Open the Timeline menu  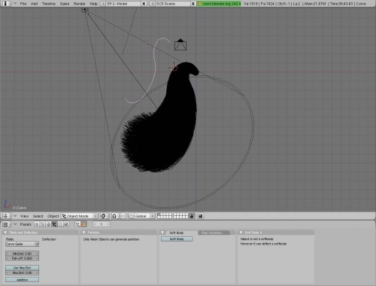(x=49, y=4)
